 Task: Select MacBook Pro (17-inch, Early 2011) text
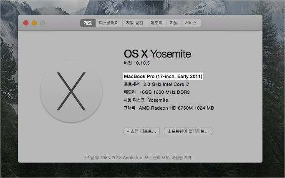[x=163, y=76]
